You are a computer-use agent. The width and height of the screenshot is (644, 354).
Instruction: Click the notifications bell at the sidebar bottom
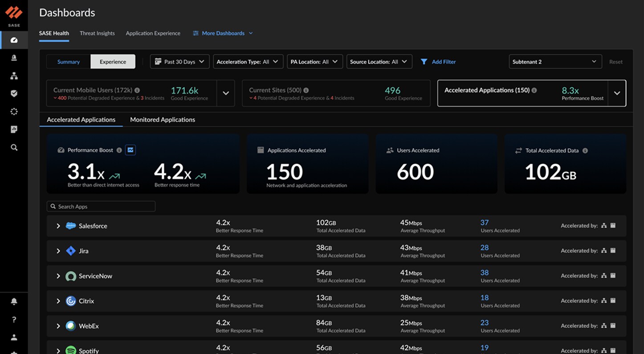(14, 301)
